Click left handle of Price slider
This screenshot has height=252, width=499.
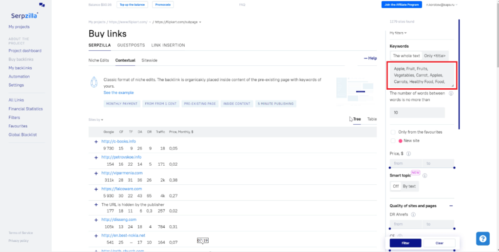390,168
